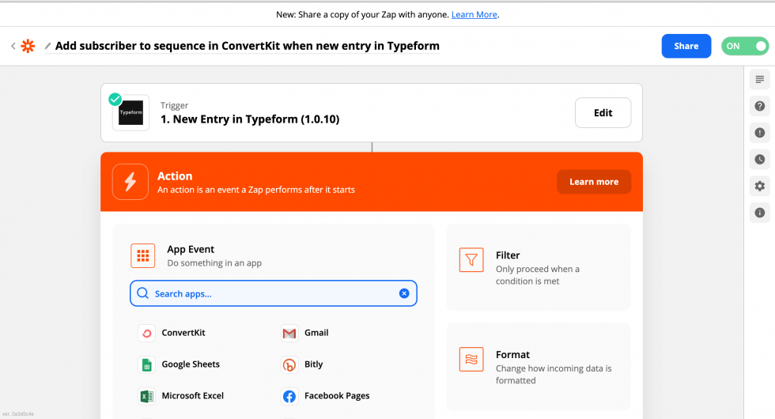Choose the Bitly app

[x=302, y=364]
